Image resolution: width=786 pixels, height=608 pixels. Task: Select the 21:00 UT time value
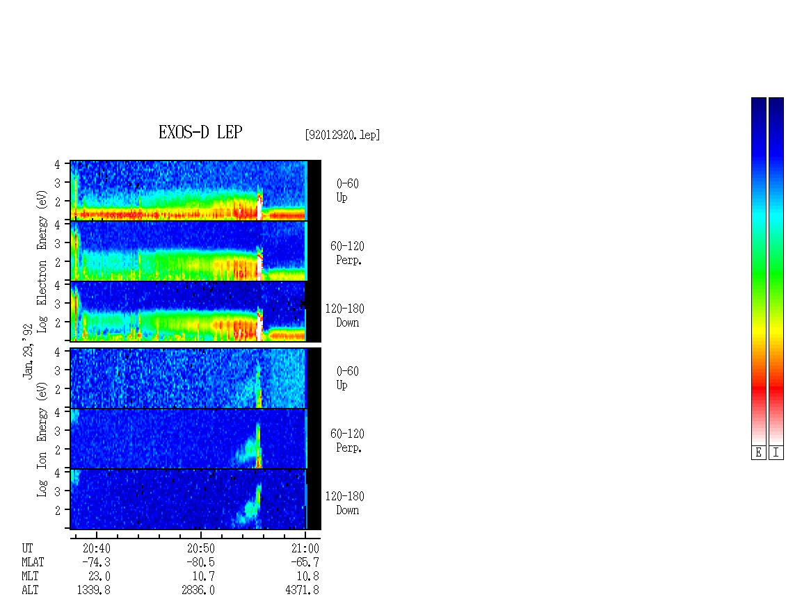[305, 548]
